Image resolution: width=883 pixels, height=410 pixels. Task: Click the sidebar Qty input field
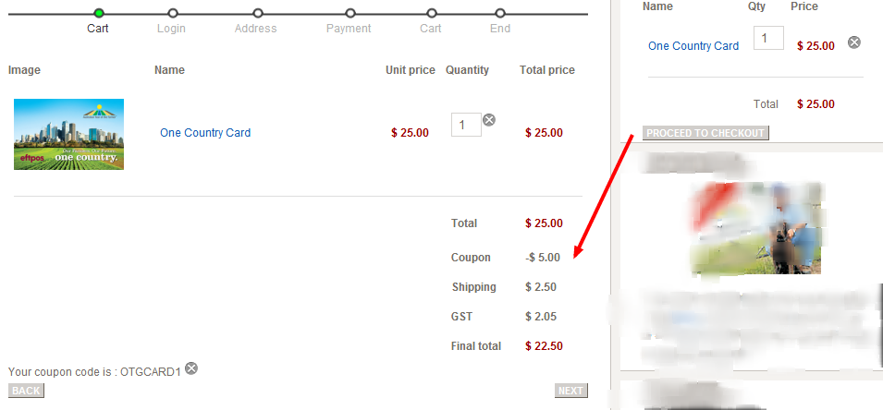pyautogui.click(x=768, y=38)
